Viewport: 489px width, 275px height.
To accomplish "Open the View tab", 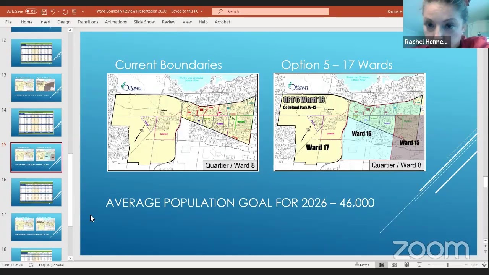I will tap(187, 22).
